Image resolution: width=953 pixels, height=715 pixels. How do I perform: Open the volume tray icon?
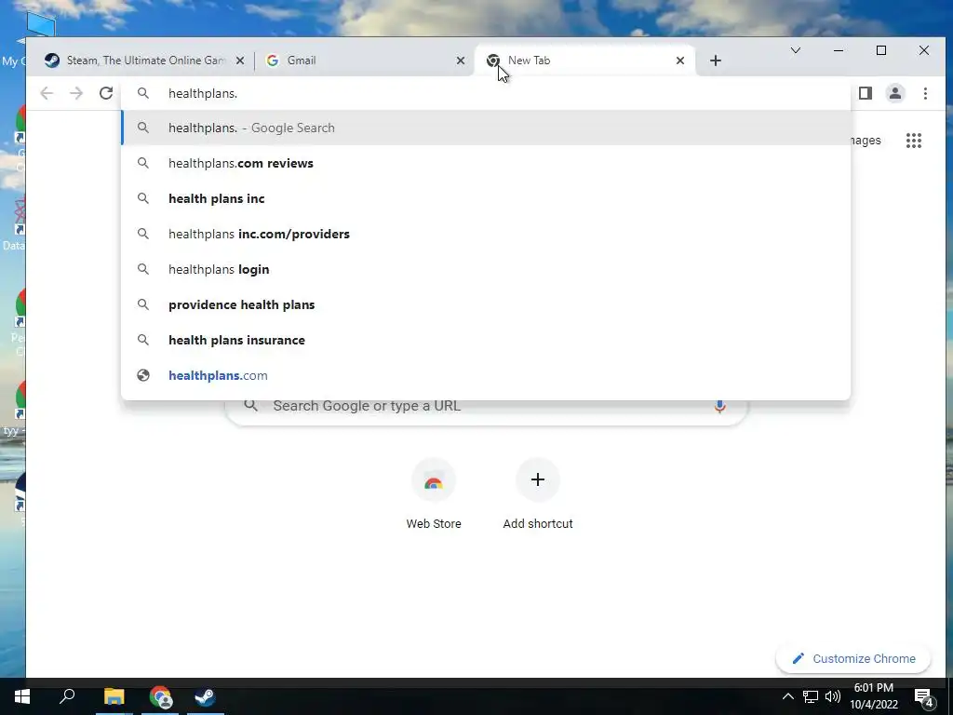pos(833,696)
